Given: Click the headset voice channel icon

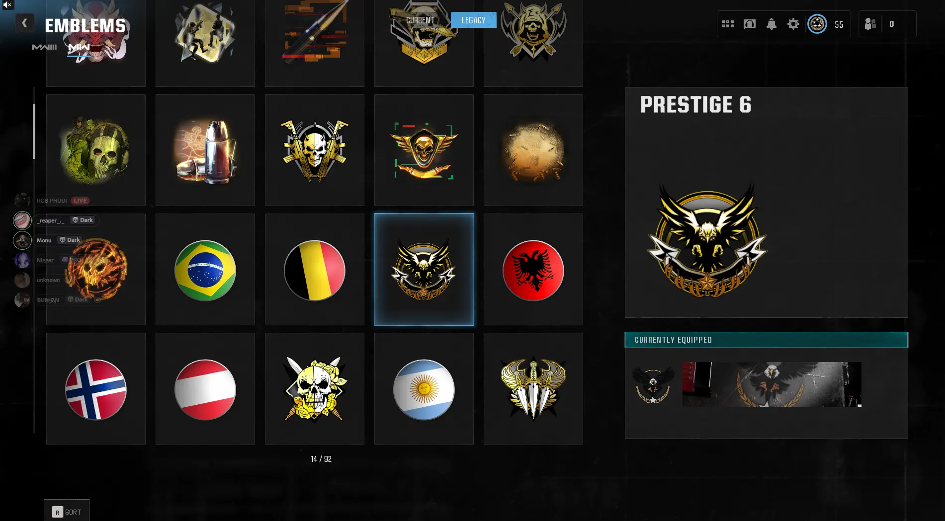Looking at the screenshot, I should coord(749,24).
